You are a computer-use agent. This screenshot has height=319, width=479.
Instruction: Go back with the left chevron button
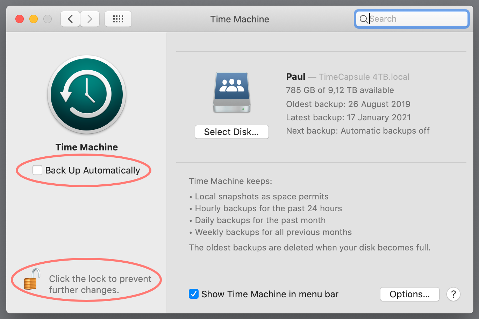70,19
